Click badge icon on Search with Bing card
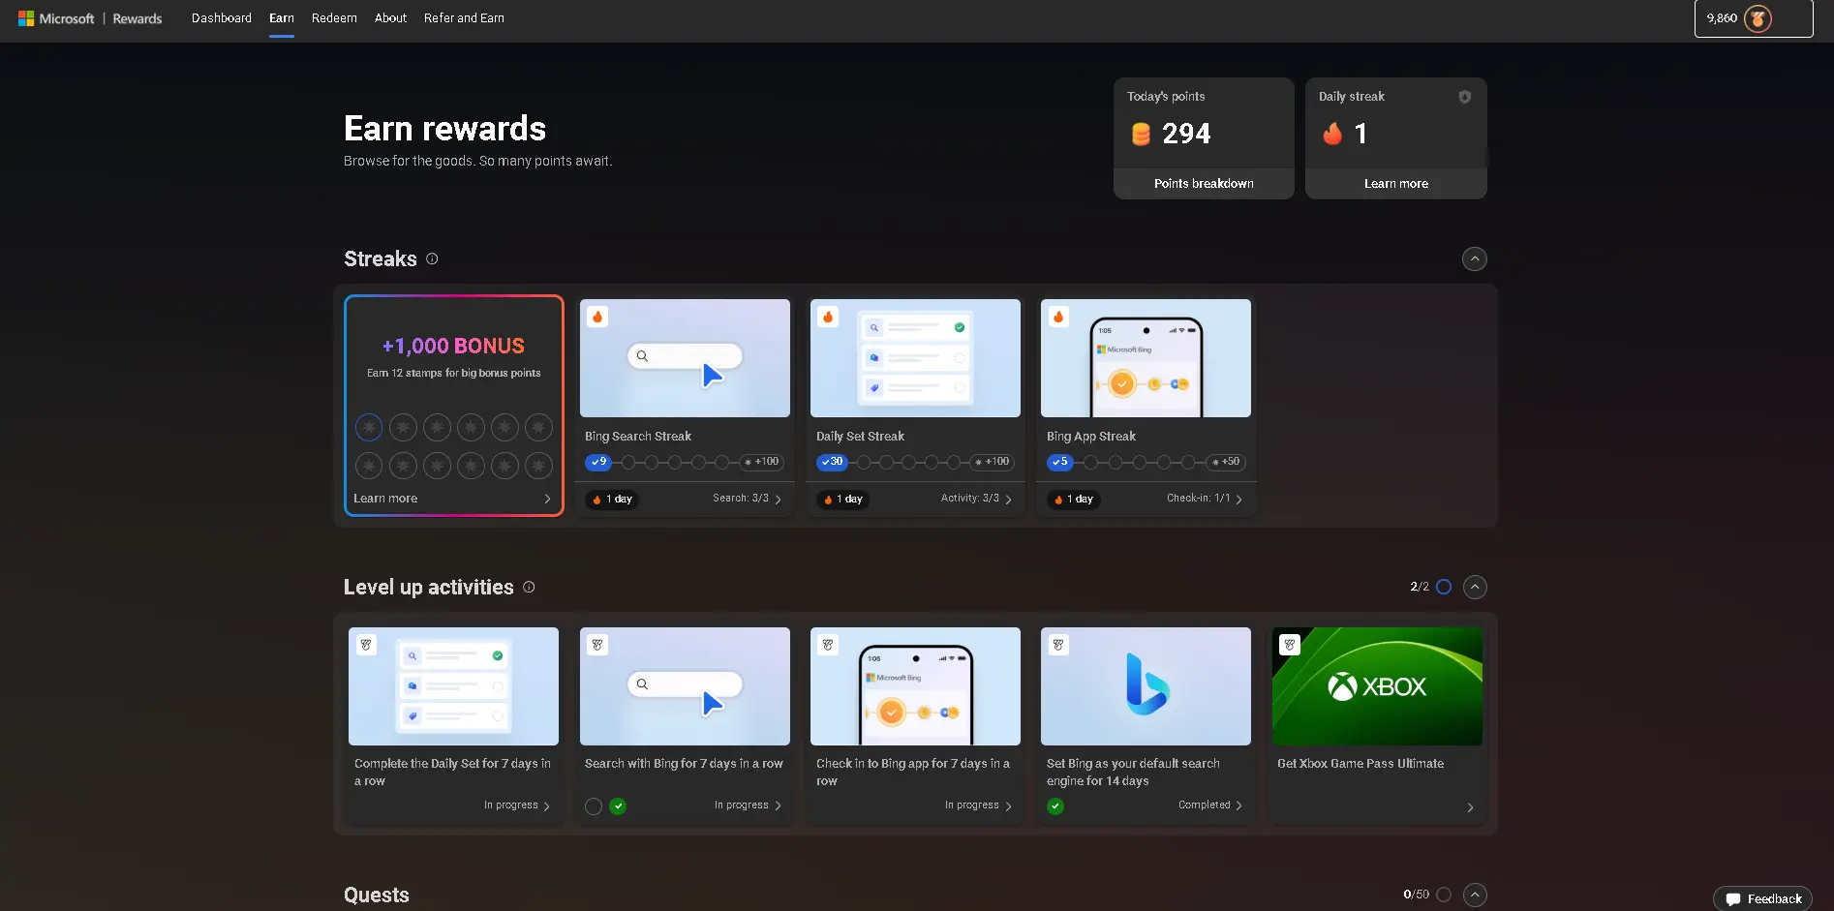The width and height of the screenshot is (1834, 911). (597, 645)
